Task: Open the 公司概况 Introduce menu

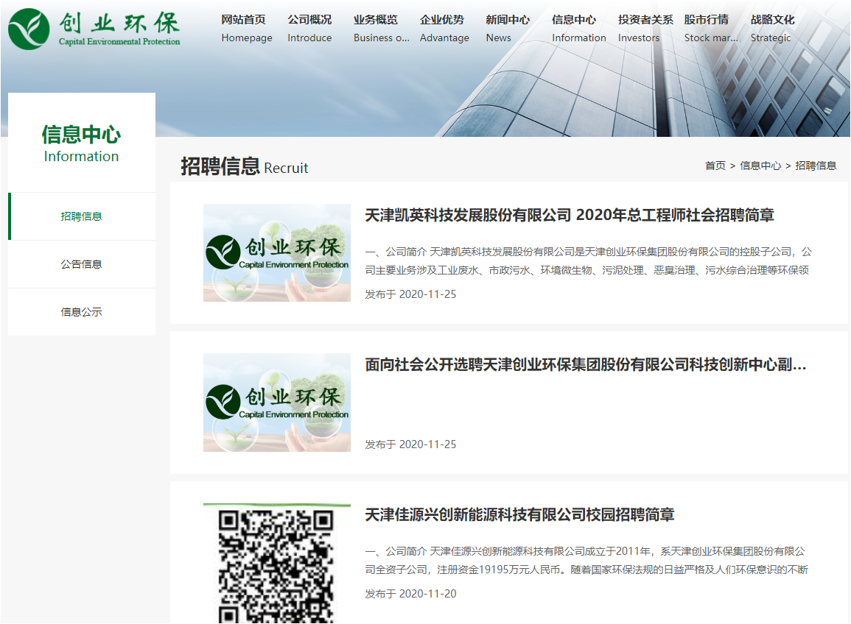Action: pos(309,29)
